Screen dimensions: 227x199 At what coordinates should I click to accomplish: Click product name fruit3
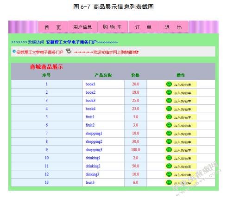pos(90,182)
